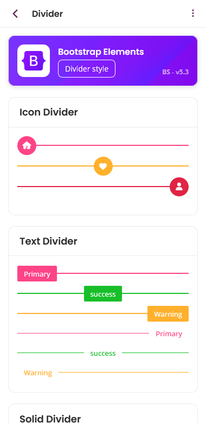Click the BS - v5.3 version text

176,72
